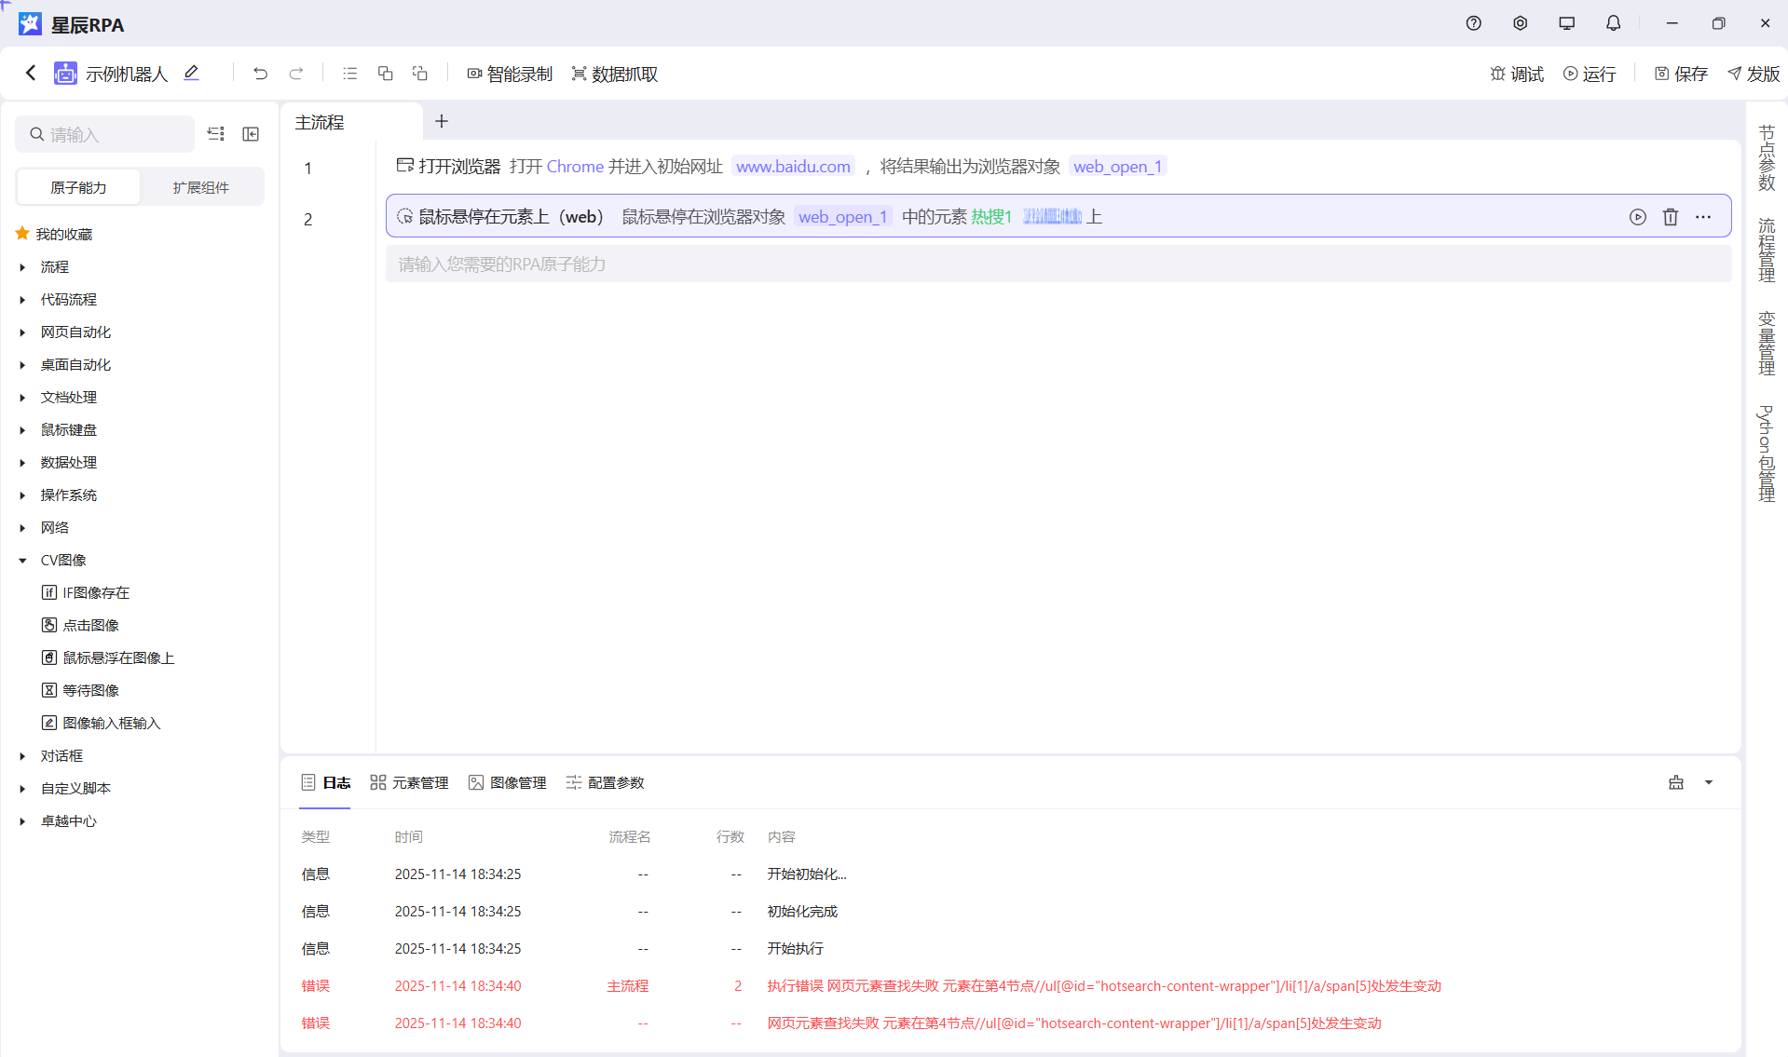Click the pencil icon to rename robot
Image resolution: width=1788 pixels, height=1057 pixels.
coord(192,73)
